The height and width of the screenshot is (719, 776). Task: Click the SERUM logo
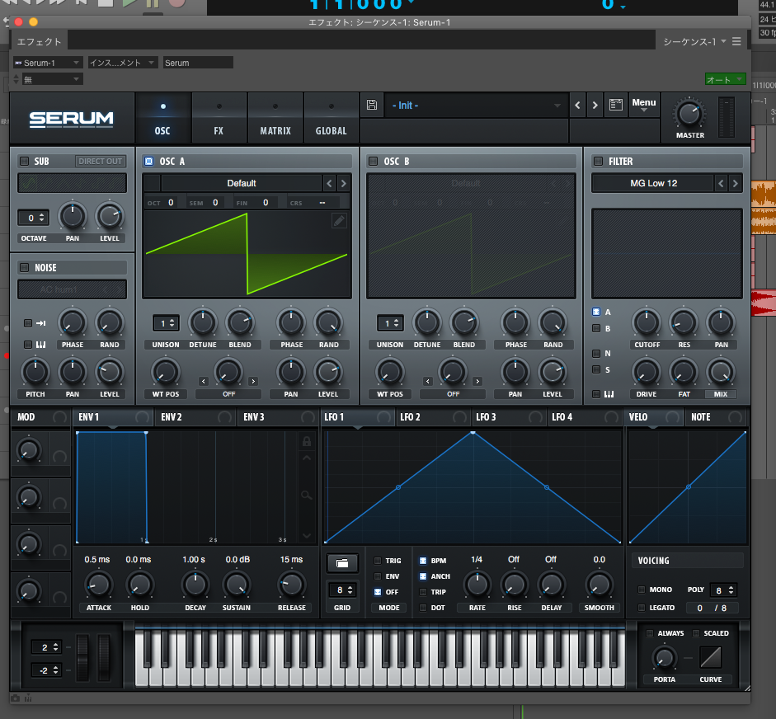pyautogui.click(x=71, y=119)
